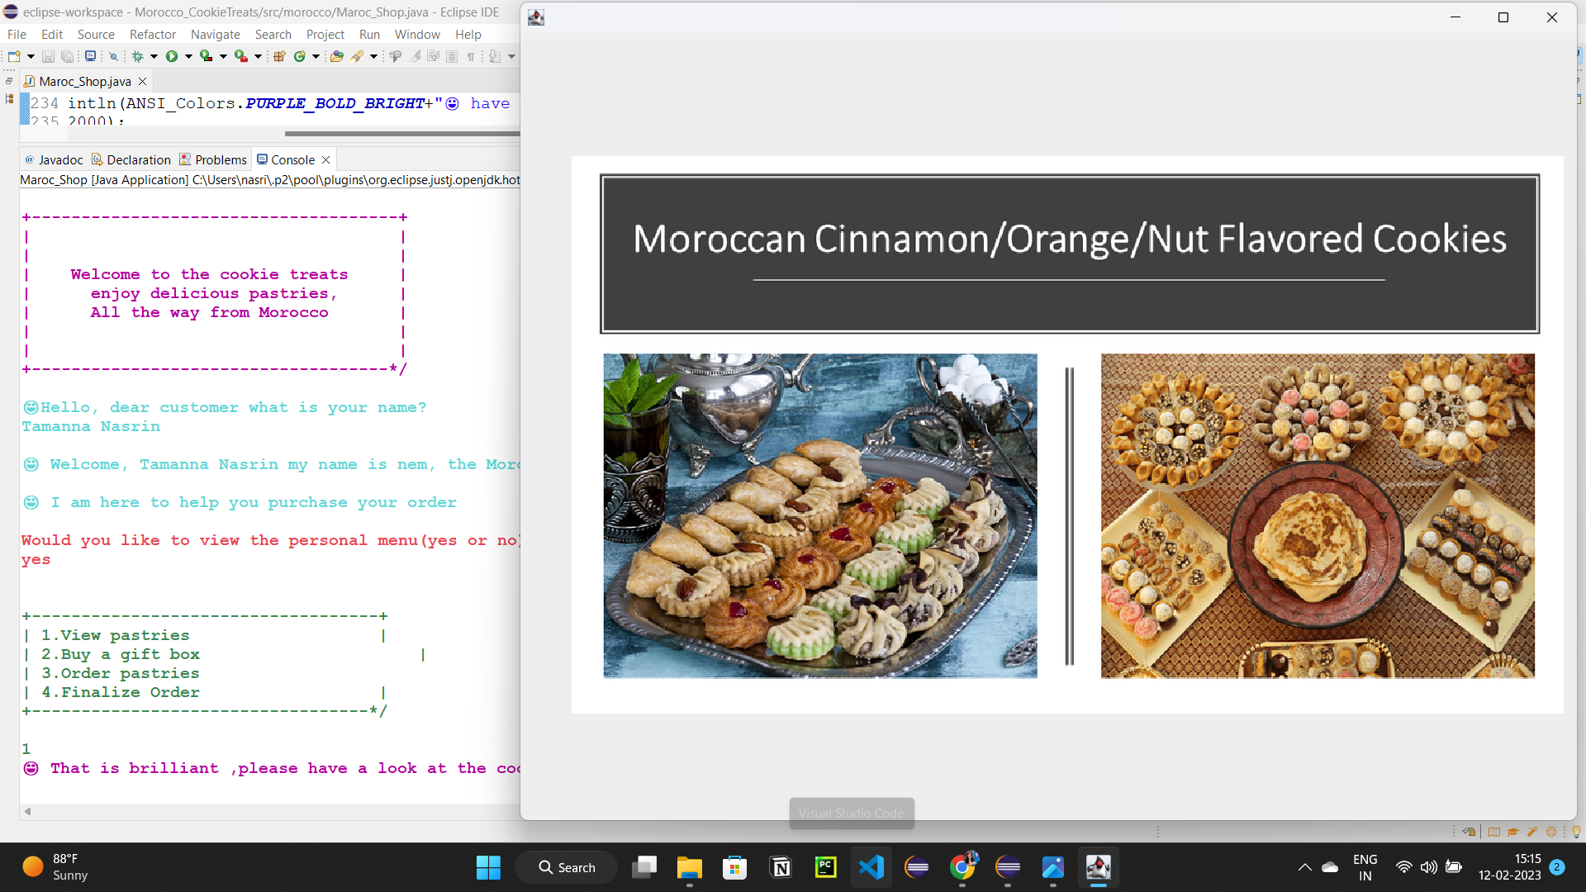Open the Search dialog icon
Viewport: 1586px width, 892px height.
(357, 56)
